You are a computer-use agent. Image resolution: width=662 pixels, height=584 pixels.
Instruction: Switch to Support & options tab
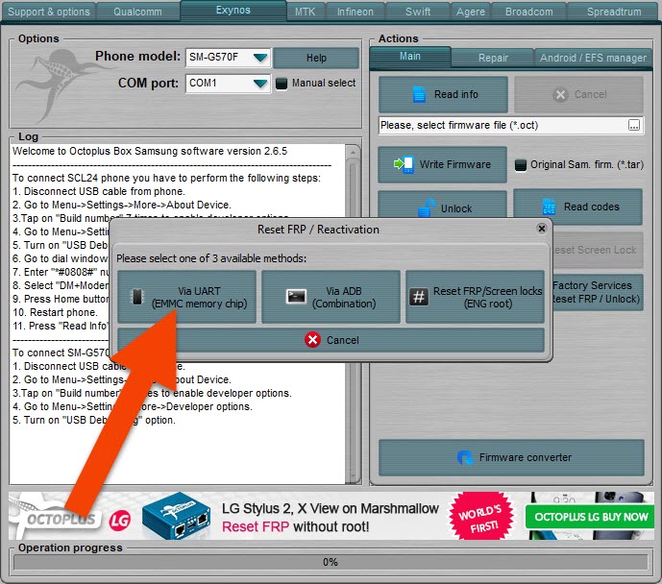point(49,12)
